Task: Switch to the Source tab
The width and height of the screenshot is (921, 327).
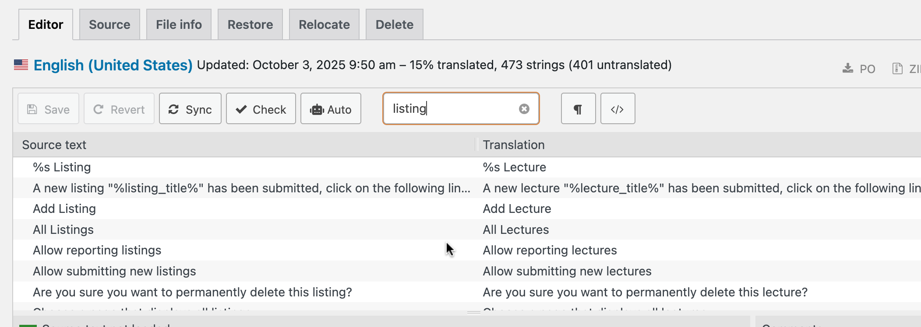Action: point(109,24)
